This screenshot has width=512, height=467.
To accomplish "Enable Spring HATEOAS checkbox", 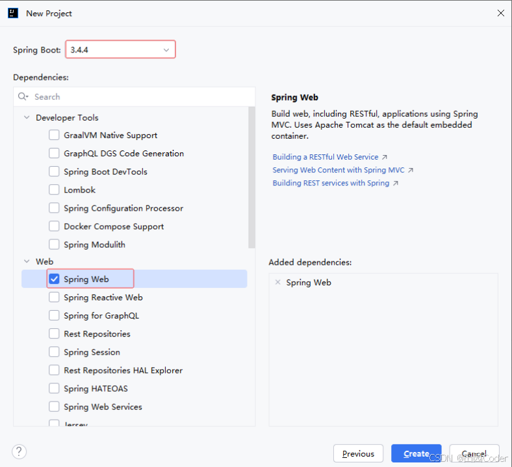I will [x=54, y=389].
